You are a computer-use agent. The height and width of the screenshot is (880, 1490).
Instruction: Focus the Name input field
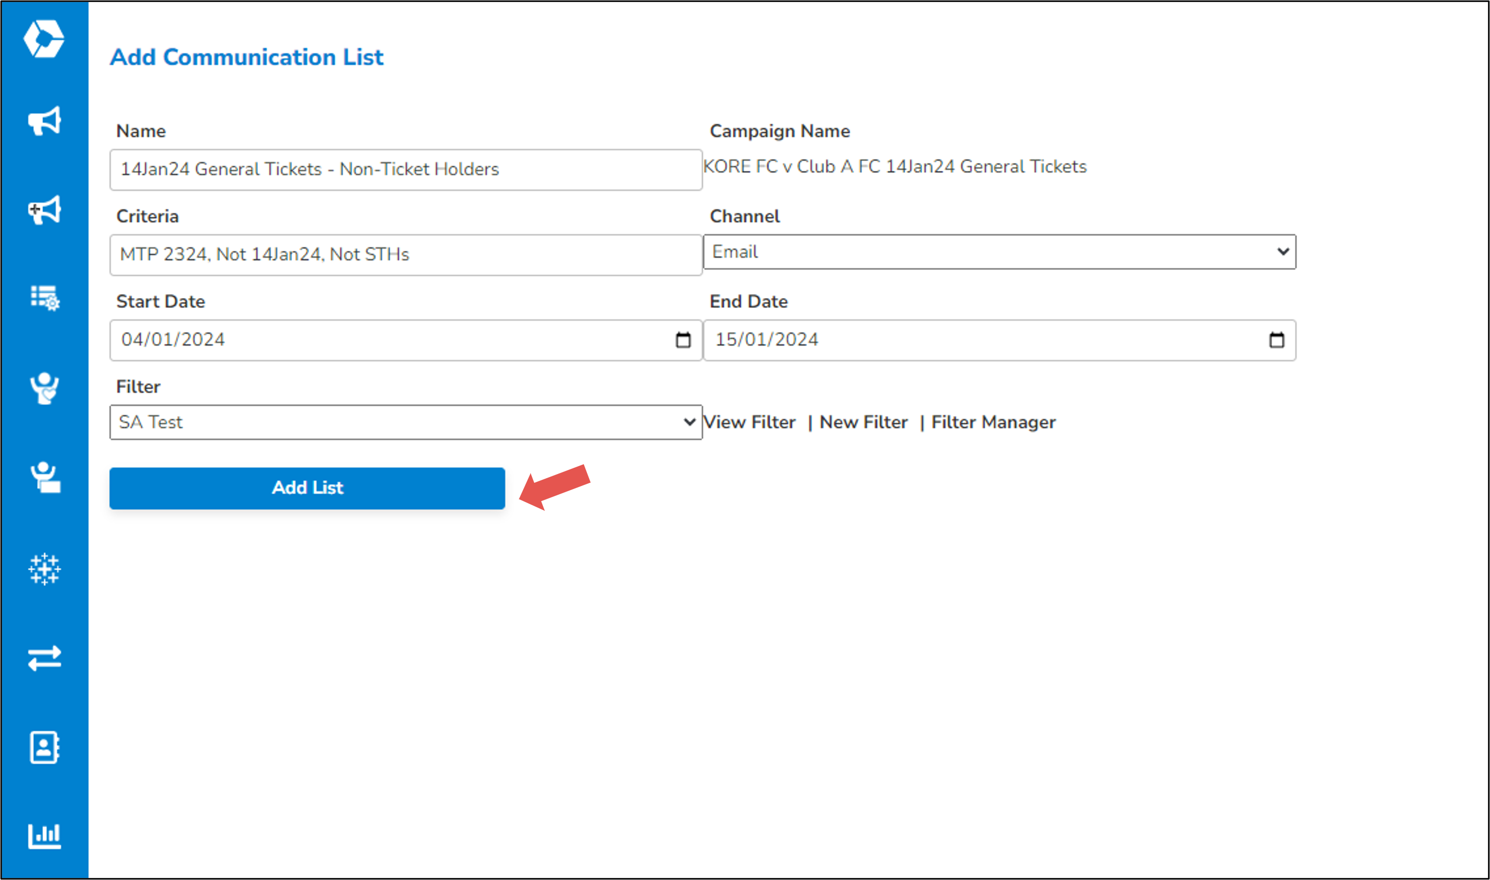pyautogui.click(x=406, y=170)
